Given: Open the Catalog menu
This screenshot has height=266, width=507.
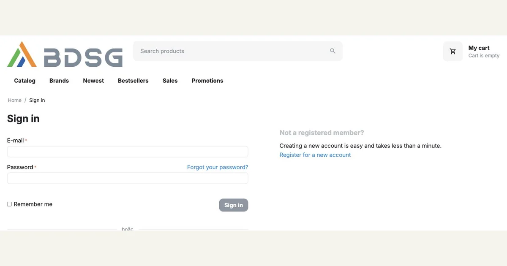Looking at the screenshot, I should click(25, 81).
